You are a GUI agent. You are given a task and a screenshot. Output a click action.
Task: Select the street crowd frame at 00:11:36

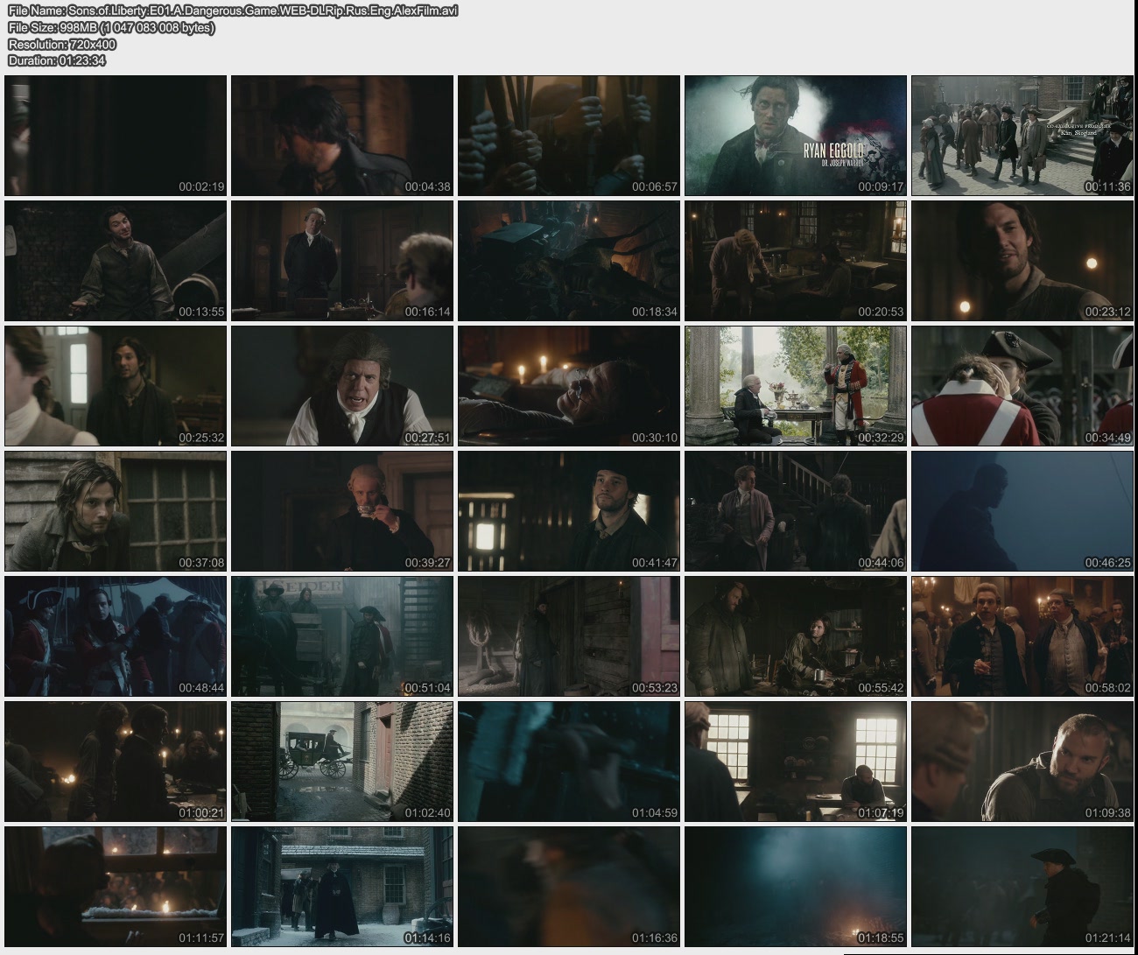click(x=1022, y=136)
